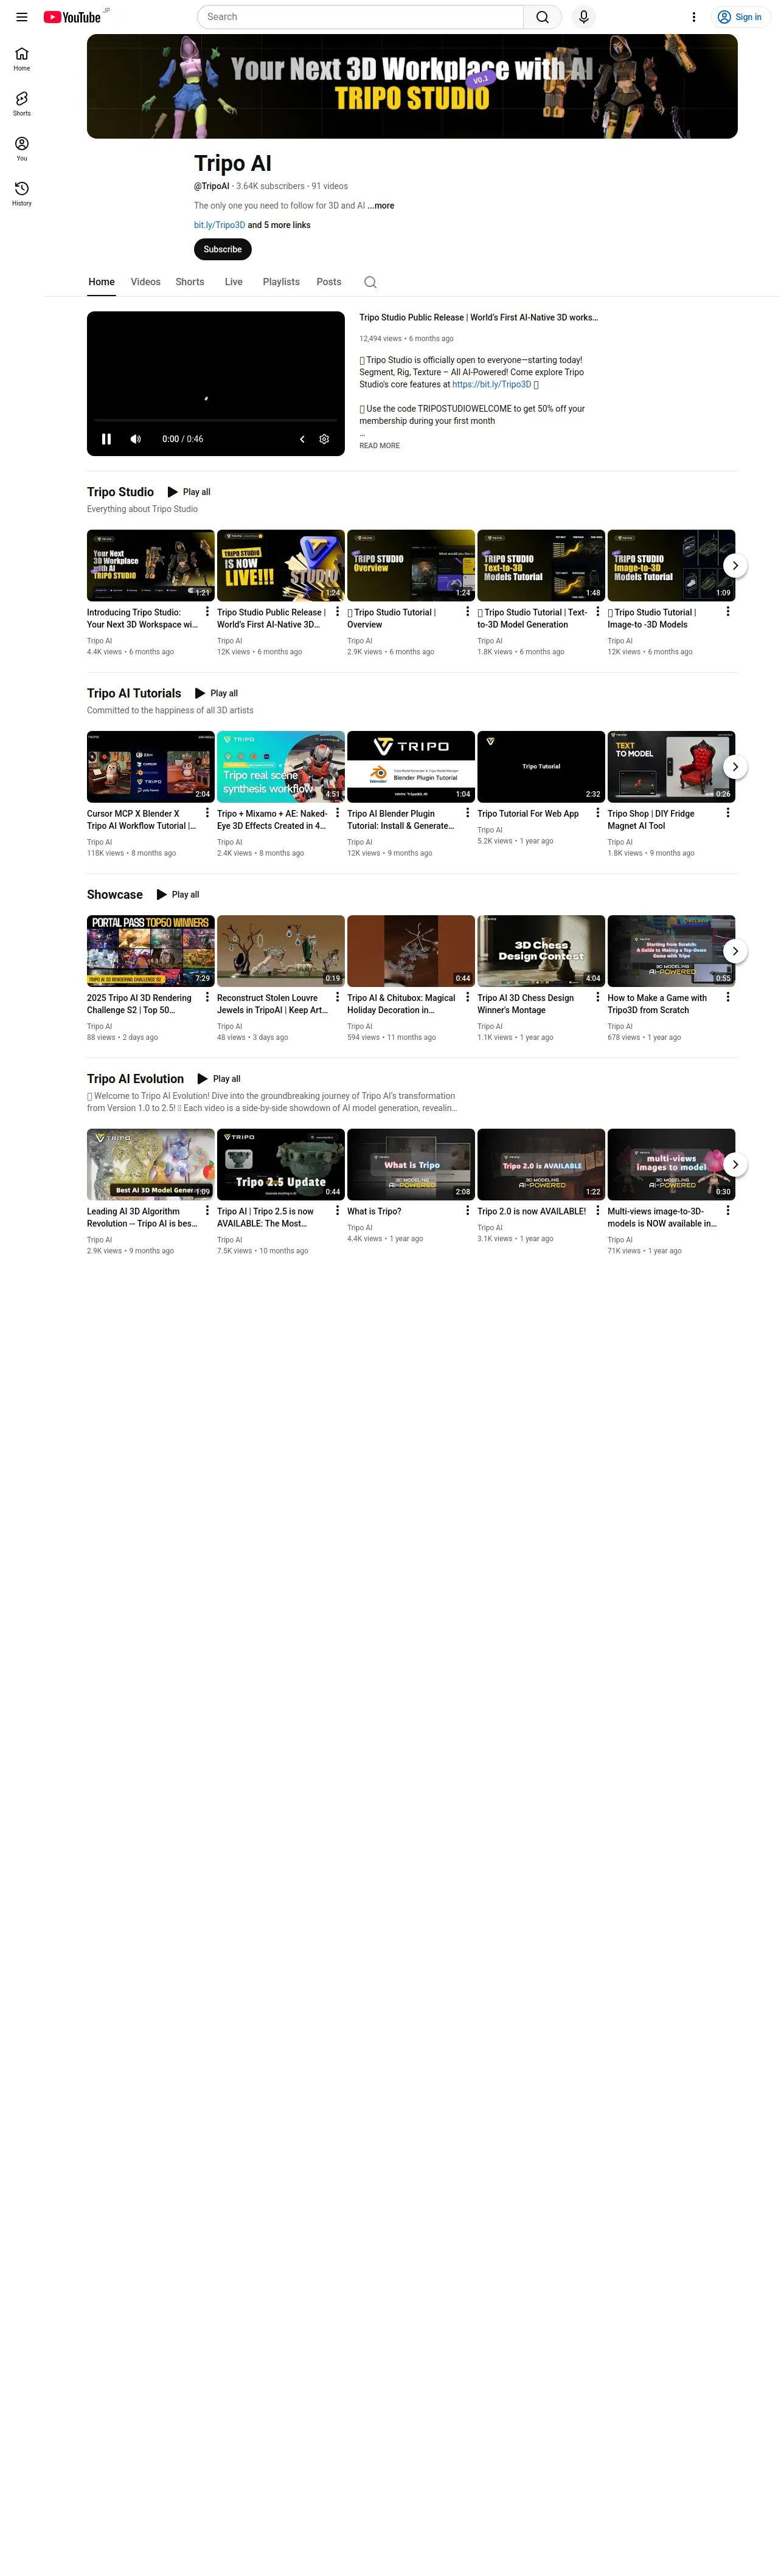Image resolution: width=781 pixels, height=2576 pixels.
Task: Open Shorts in sidebar
Action: click(x=22, y=104)
